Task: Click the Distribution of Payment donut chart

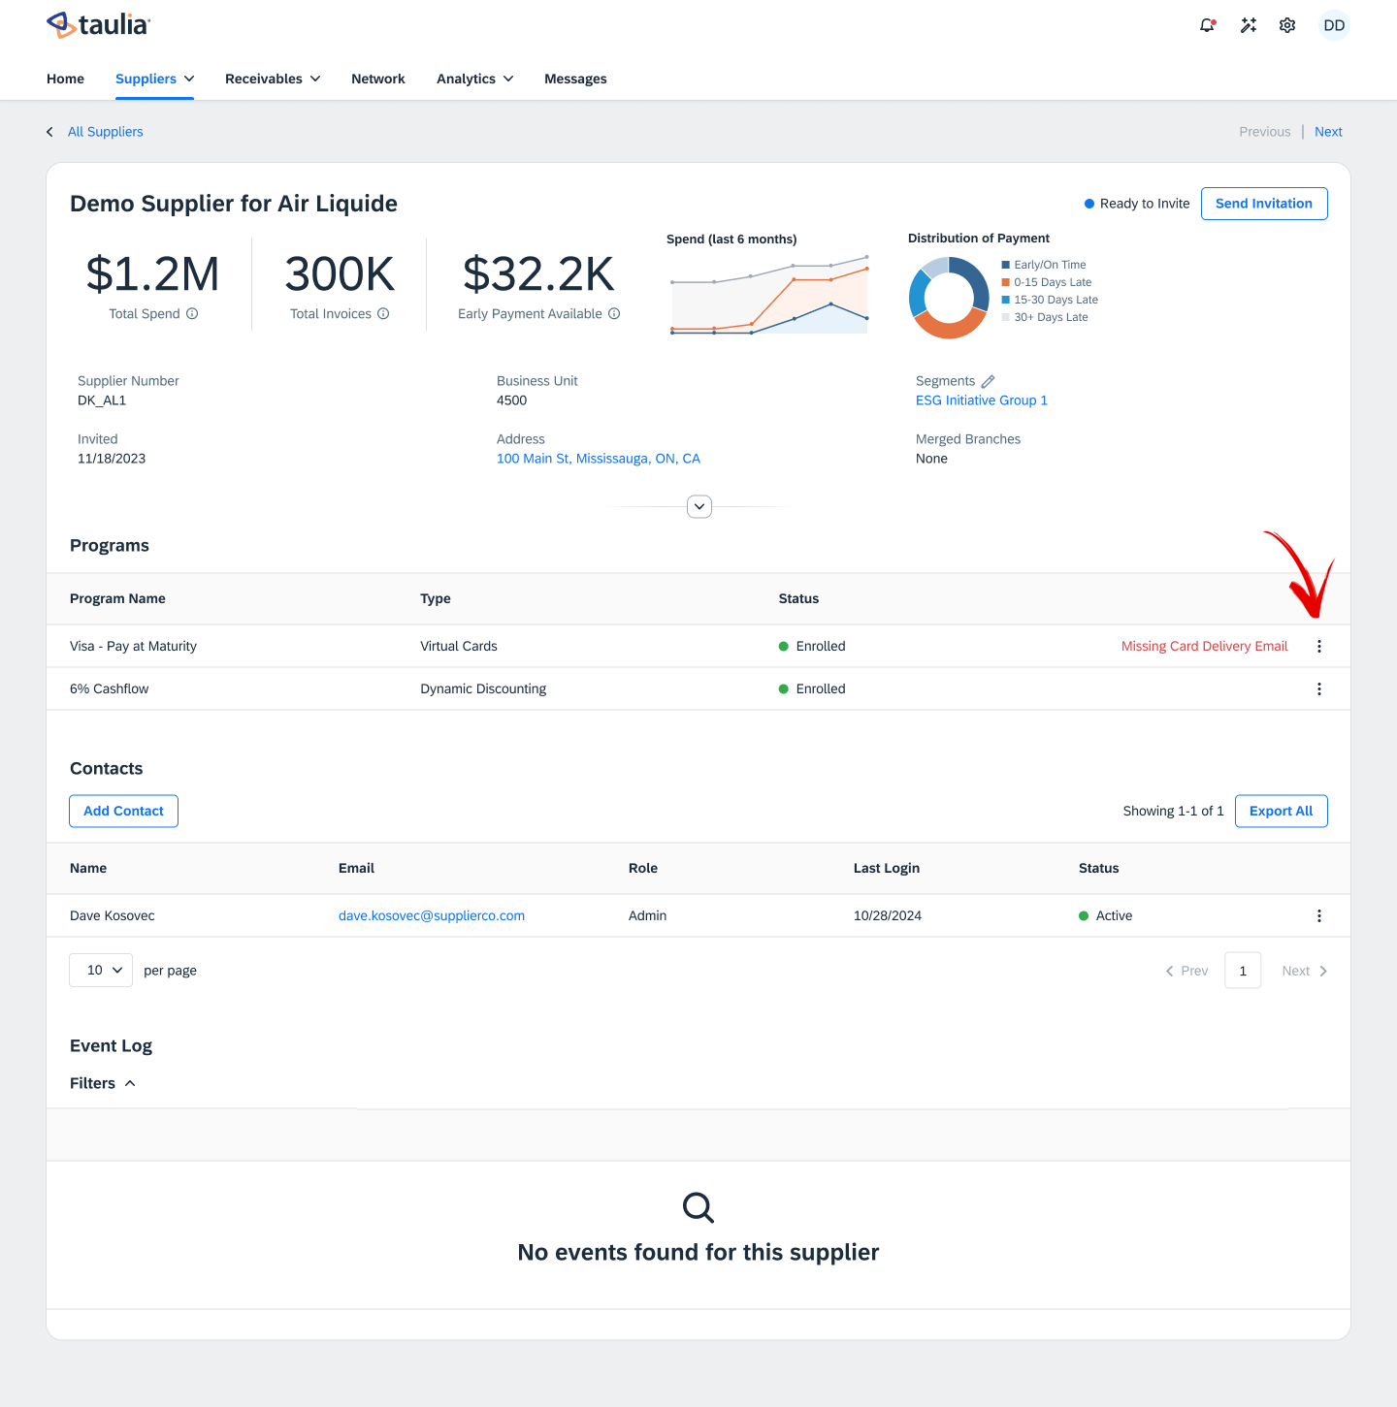Action: [x=949, y=298]
